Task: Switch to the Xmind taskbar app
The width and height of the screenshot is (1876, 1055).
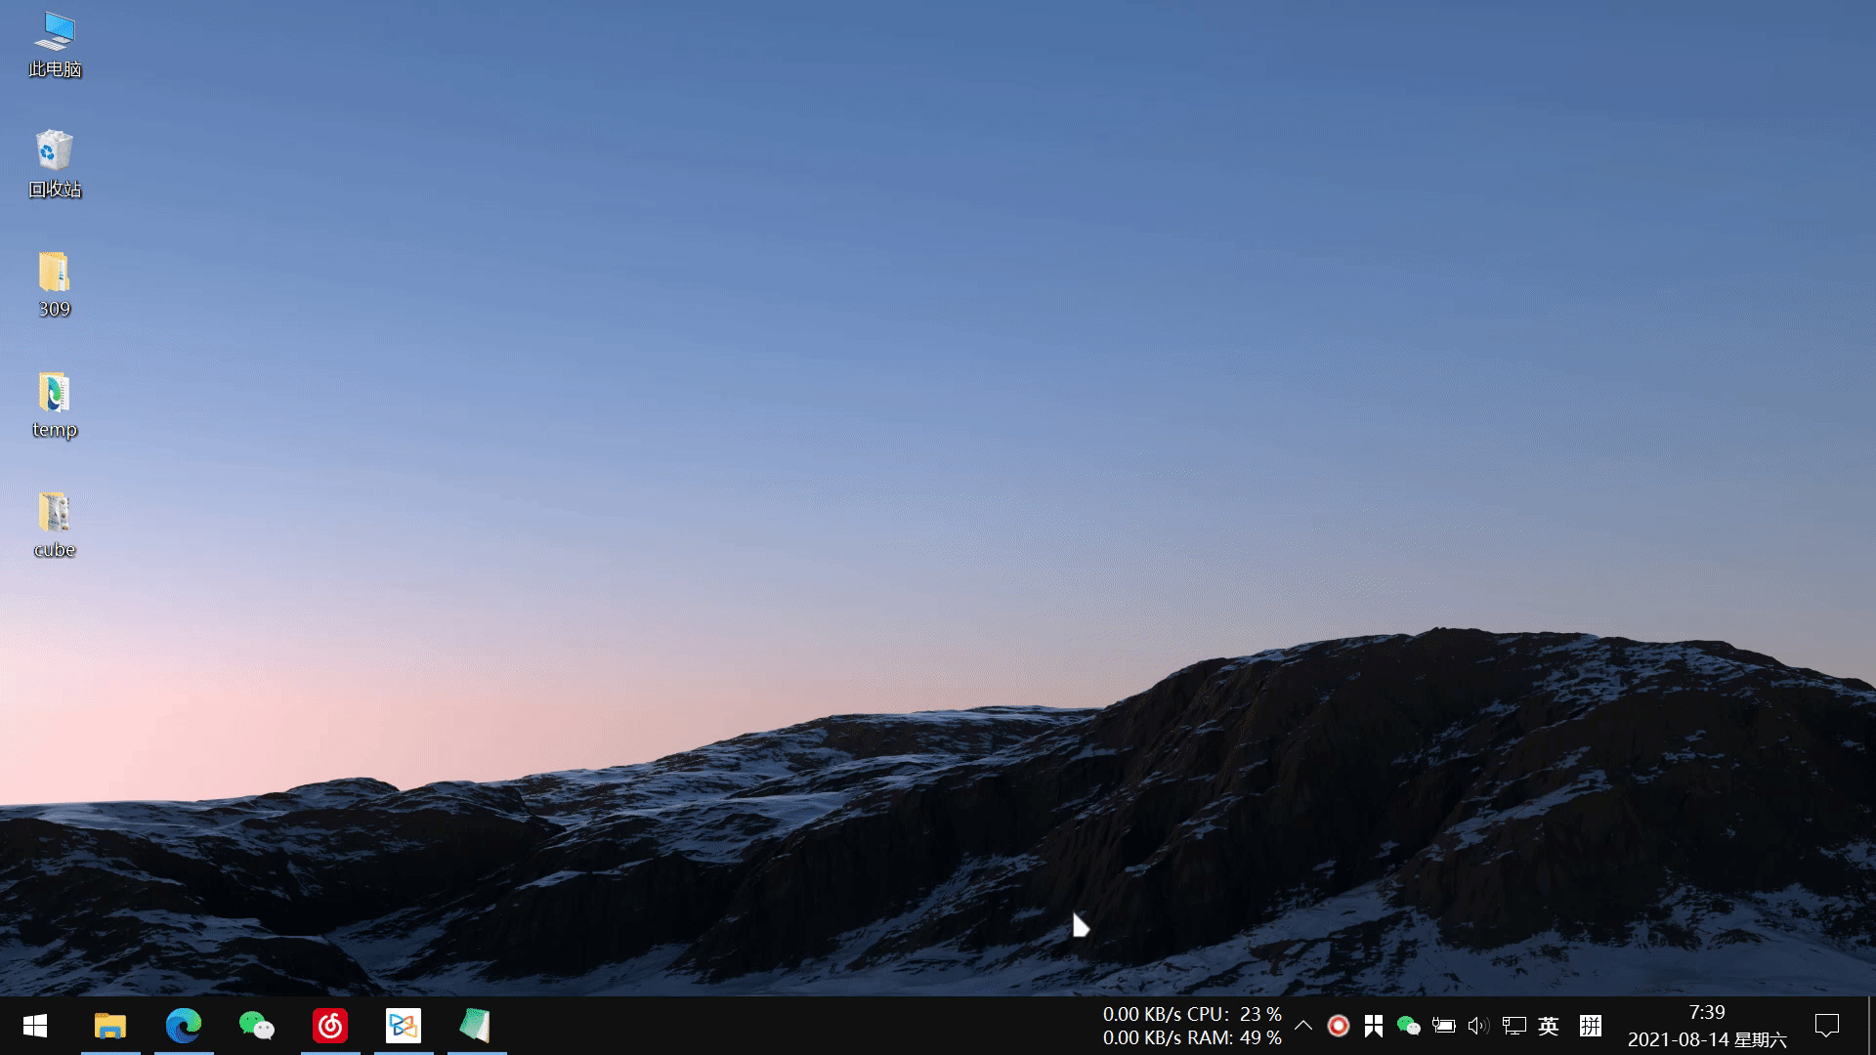Action: click(x=404, y=1026)
